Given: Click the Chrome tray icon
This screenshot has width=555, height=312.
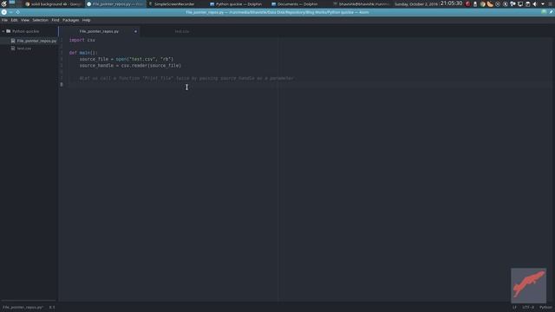Looking at the screenshot, I should coord(482,4).
